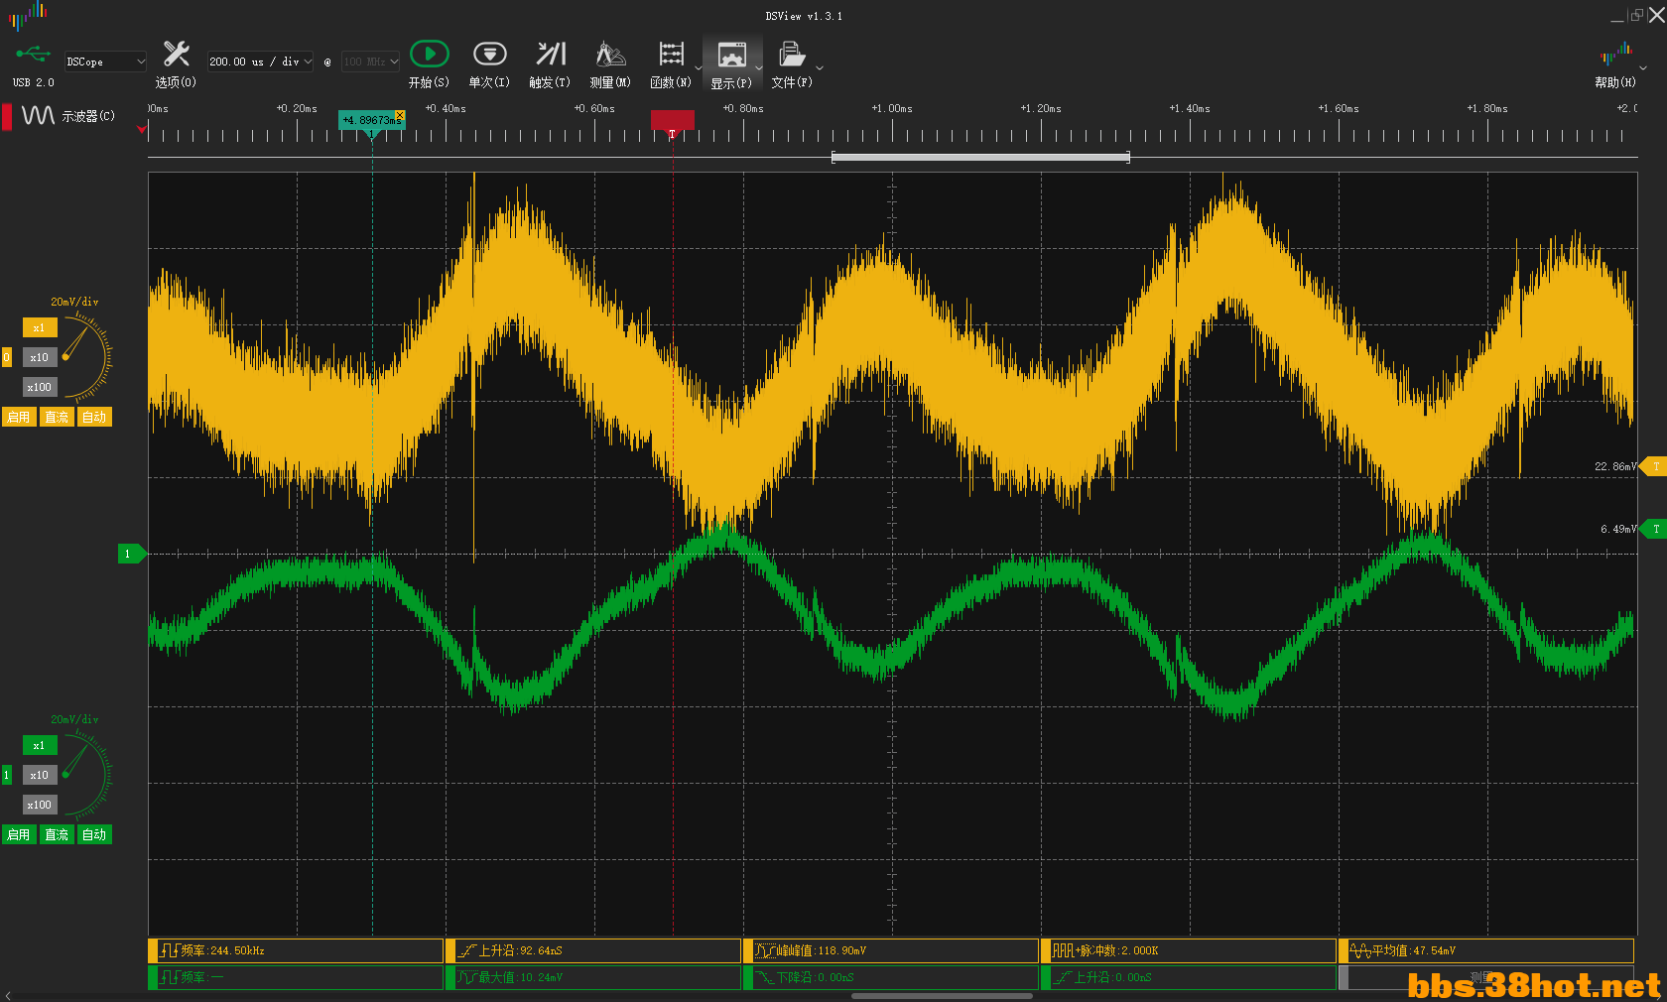Select x1 probe for yellow channel 0
Screen dimensions: 1667x1002
coord(40,327)
